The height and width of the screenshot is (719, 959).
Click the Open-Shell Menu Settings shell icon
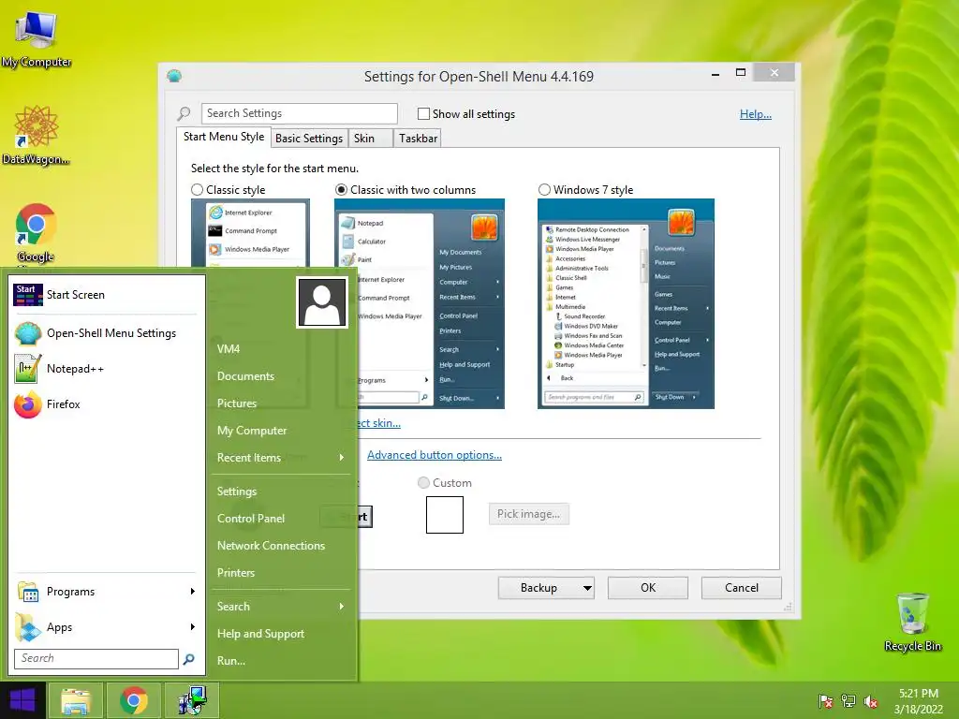point(27,333)
